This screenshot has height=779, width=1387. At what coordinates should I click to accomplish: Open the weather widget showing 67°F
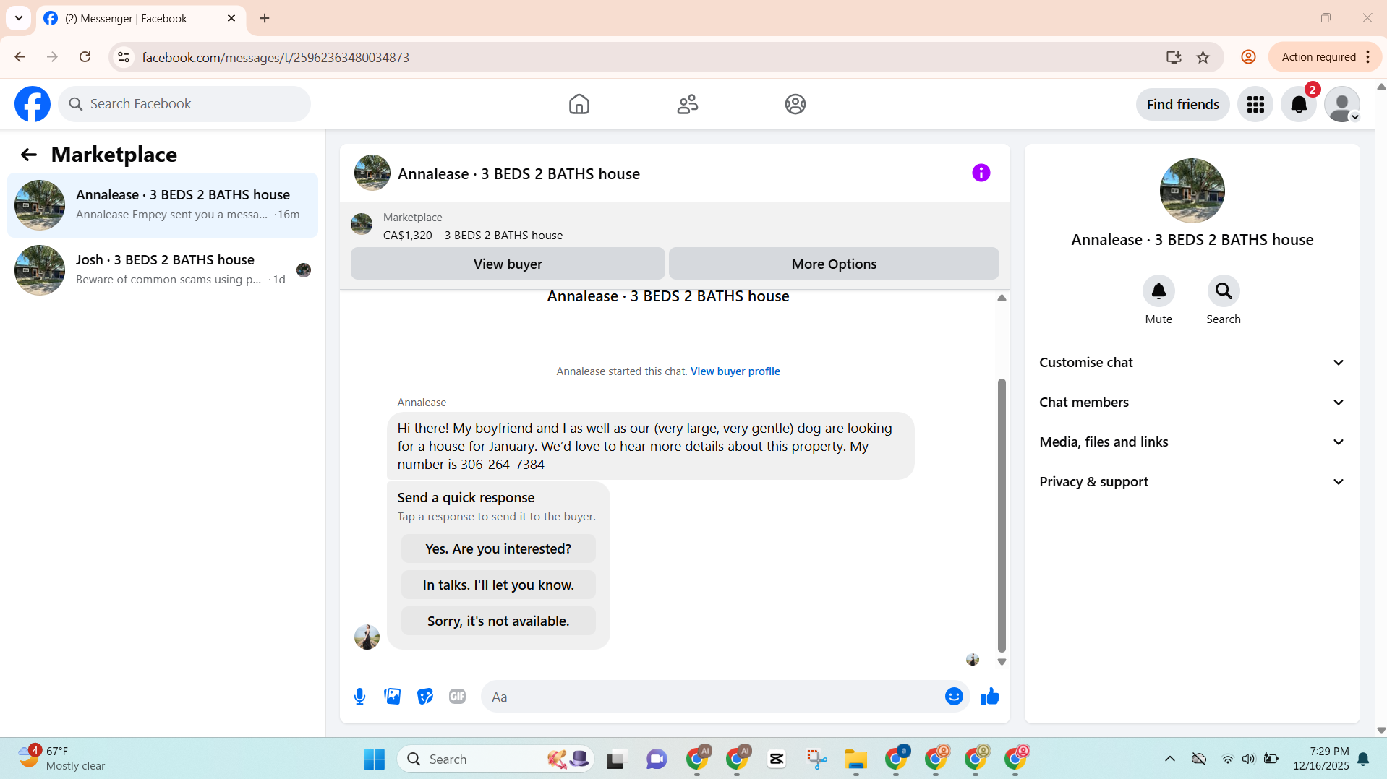62,759
